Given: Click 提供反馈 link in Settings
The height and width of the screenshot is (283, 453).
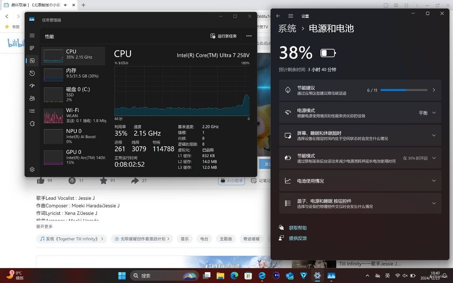Looking at the screenshot, I should click(298, 238).
